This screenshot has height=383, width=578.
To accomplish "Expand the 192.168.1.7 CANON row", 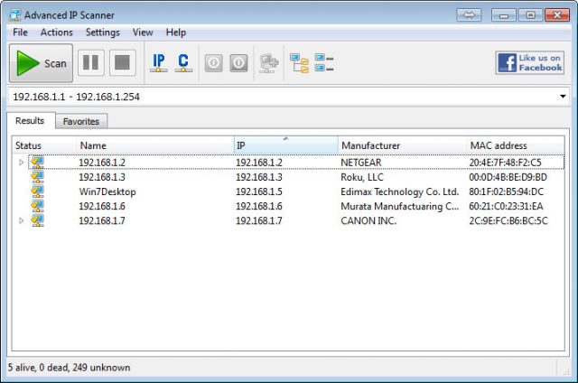I will pyautogui.click(x=22, y=220).
